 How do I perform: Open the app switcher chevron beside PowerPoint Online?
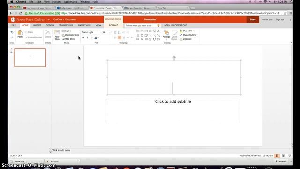(x=49, y=20)
